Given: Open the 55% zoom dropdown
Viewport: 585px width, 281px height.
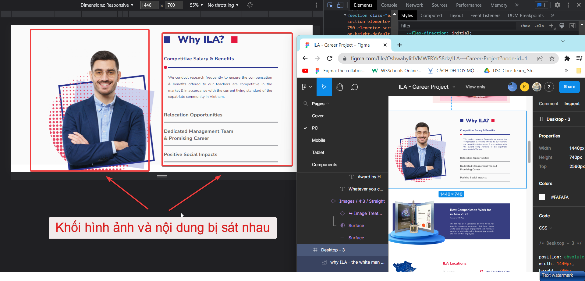Looking at the screenshot, I should point(197,5).
